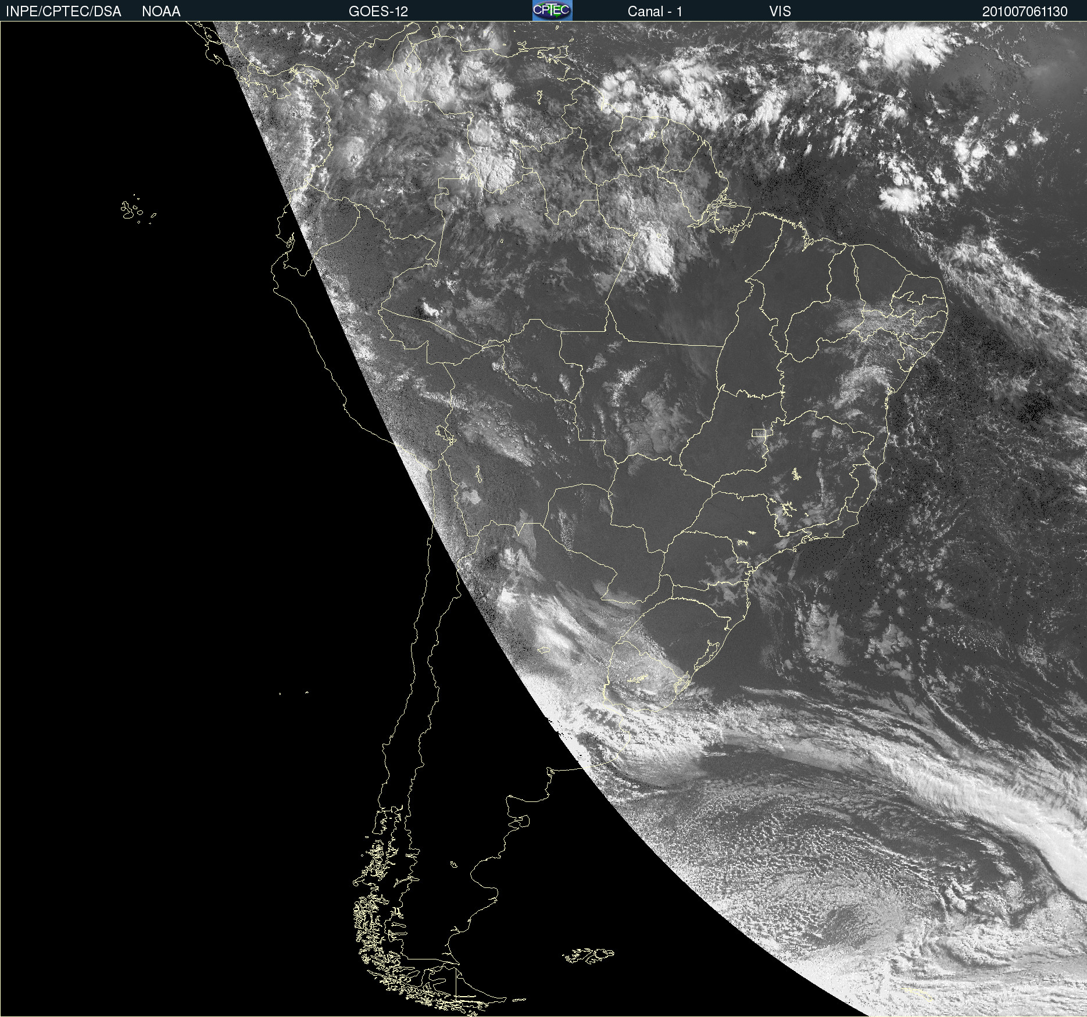Select the GOES-12 satellite label
The height and width of the screenshot is (1017, 1087).
pos(378,12)
